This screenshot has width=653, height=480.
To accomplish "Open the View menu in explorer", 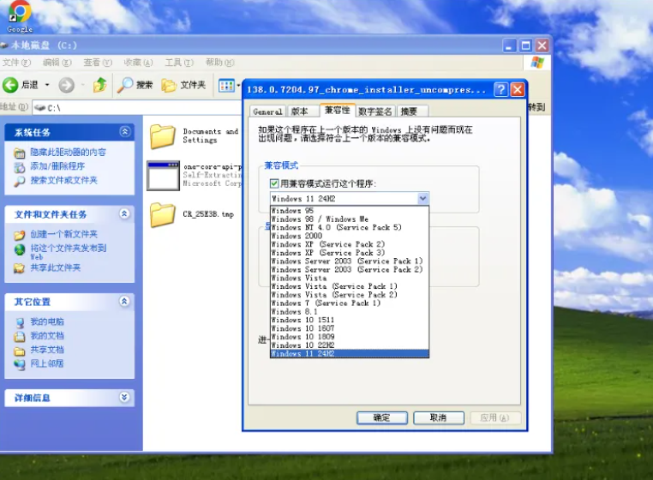I will click(98, 63).
